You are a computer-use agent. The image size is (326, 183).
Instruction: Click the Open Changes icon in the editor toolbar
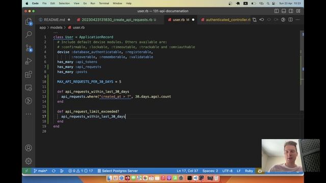[x=255, y=20]
